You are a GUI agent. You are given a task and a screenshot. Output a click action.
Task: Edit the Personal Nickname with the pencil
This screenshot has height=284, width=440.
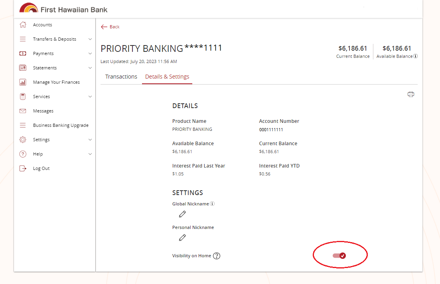click(182, 238)
